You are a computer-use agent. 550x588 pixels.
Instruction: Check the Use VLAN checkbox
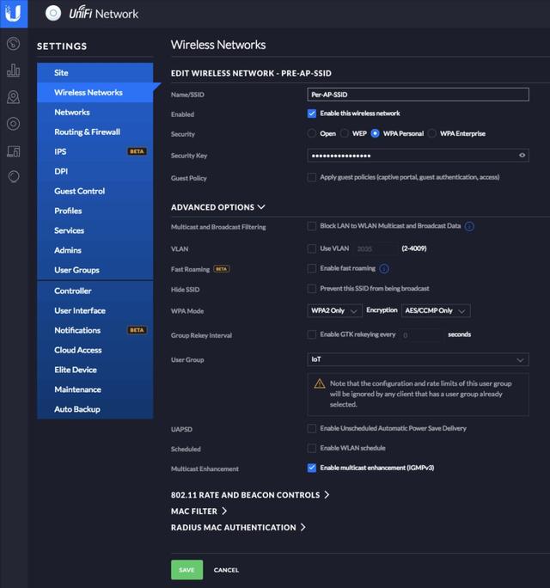point(312,248)
